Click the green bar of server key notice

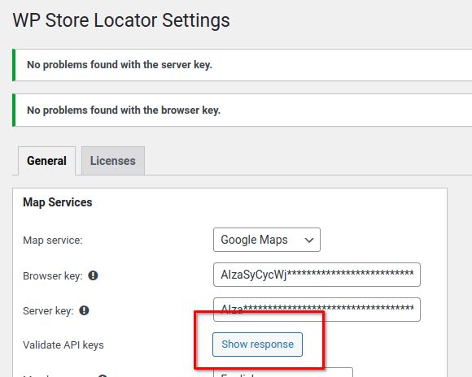click(x=14, y=65)
